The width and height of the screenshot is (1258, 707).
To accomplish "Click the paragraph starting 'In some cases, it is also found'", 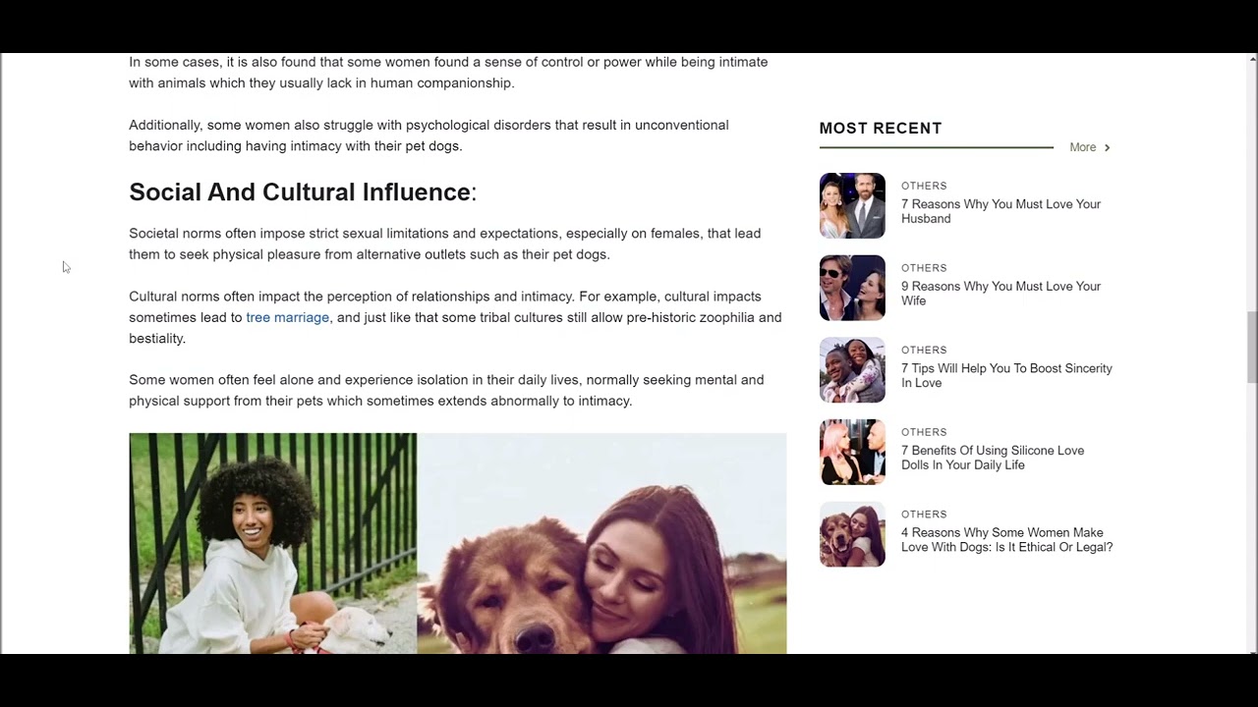I will click(448, 73).
